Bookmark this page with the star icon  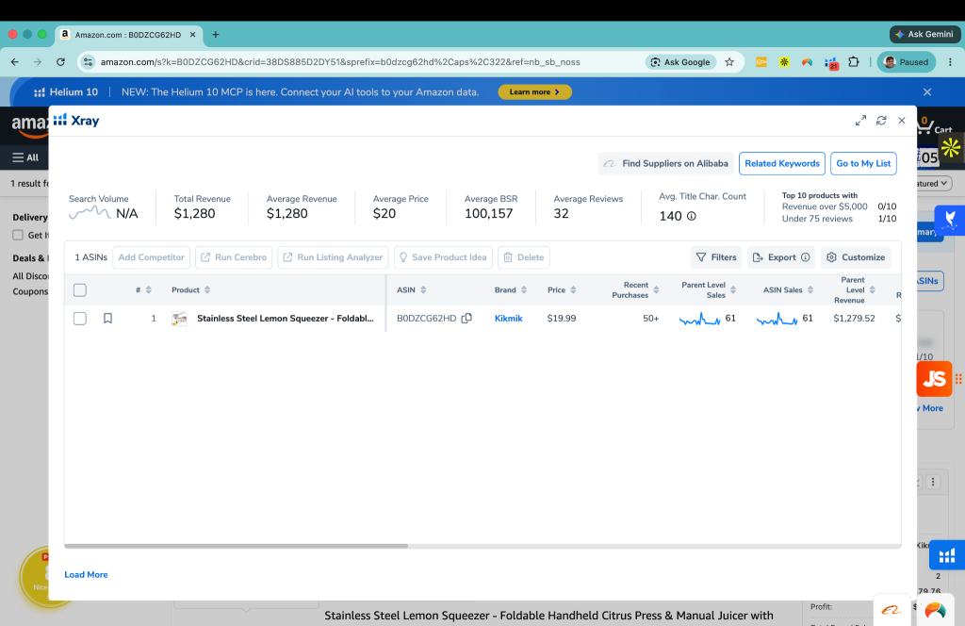tap(729, 61)
